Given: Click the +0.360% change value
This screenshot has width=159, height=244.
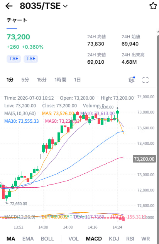Looking at the screenshot, I should tap(32, 47).
